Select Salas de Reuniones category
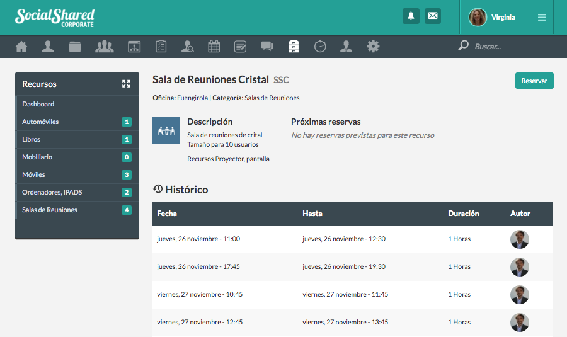The height and width of the screenshot is (337, 567). (50, 210)
